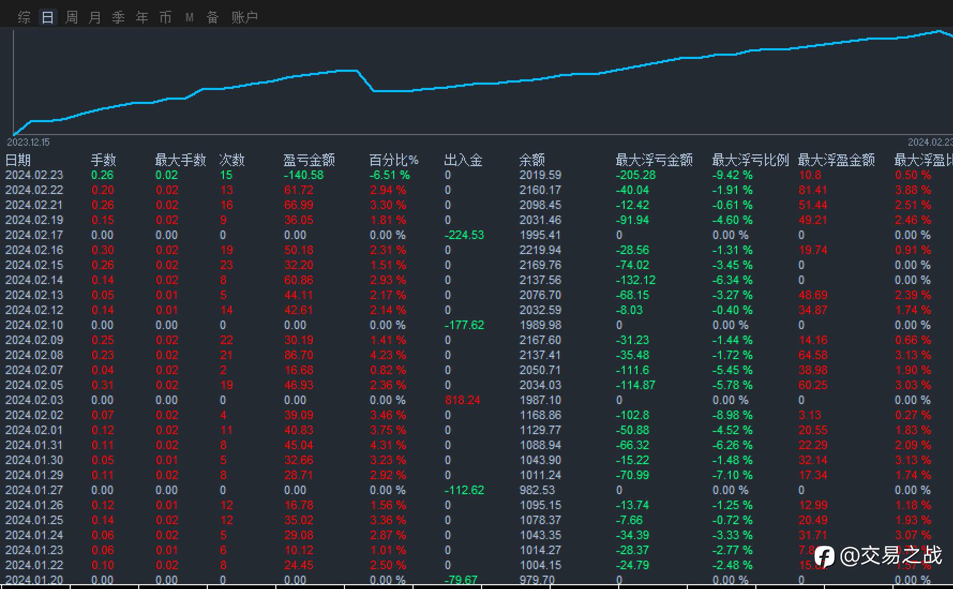Click floating loss value -132.12

click(636, 280)
